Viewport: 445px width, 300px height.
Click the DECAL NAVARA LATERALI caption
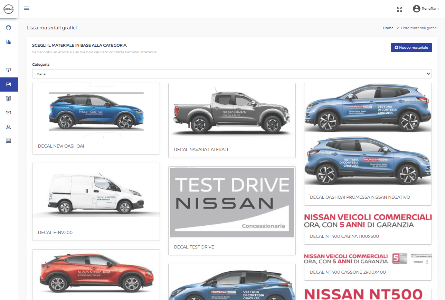click(x=201, y=150)
